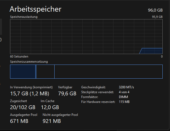Click the Zugesichert value 20/102 GB

(x=23, y=107)
